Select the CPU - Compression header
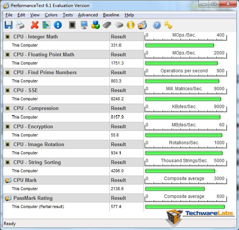This screenshot has height=230, width=239. point(36,108)
